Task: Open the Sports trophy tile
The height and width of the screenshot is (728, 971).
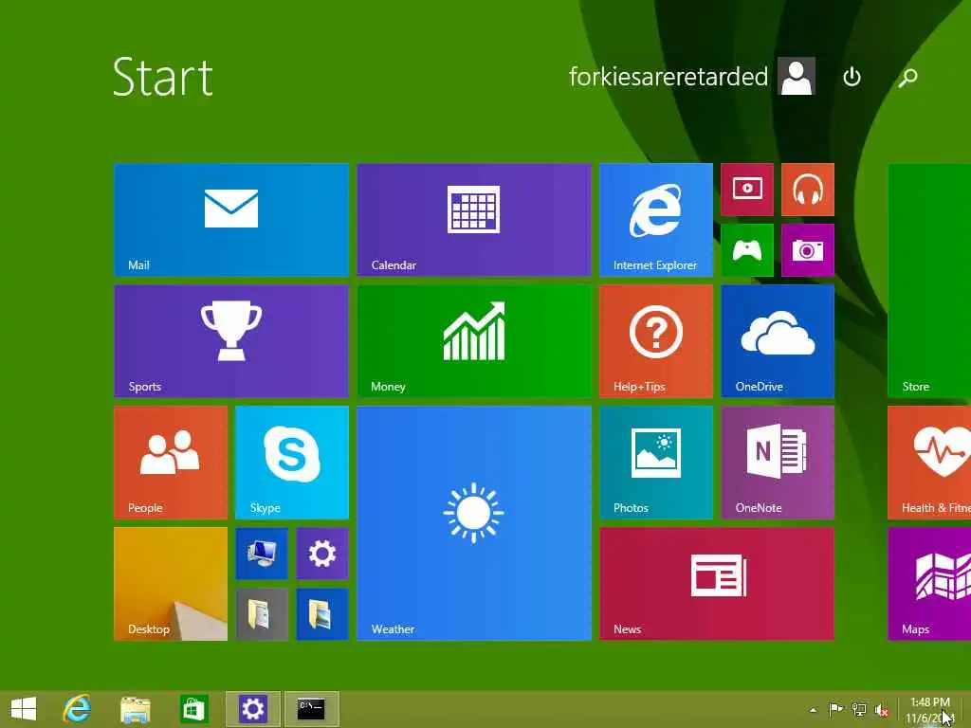Action: [x=231, y=341]
